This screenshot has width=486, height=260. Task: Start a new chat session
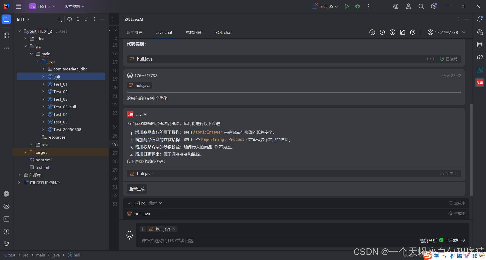pyautogui.click(x=372, y=32)
